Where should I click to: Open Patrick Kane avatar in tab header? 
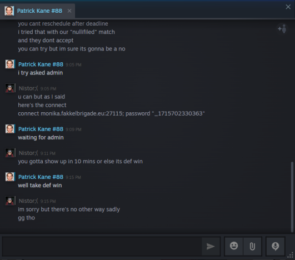tap(9, 11)
